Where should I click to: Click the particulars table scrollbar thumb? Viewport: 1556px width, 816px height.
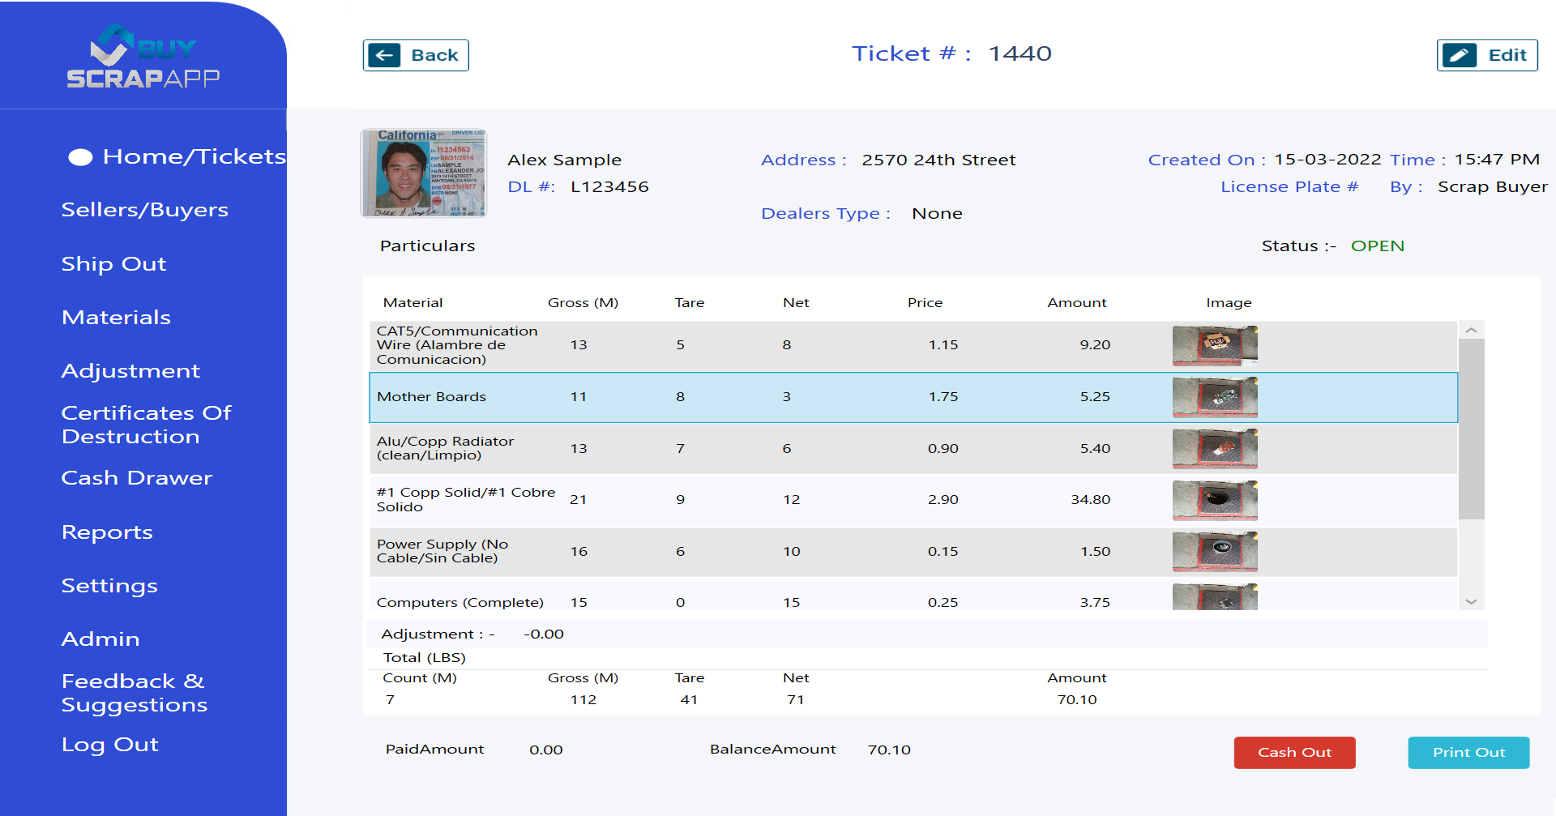[1471, 428]
